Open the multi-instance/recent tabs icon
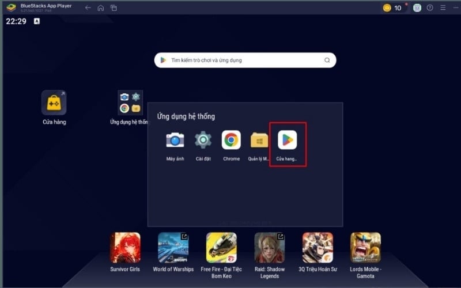 (x=114, y=8)
